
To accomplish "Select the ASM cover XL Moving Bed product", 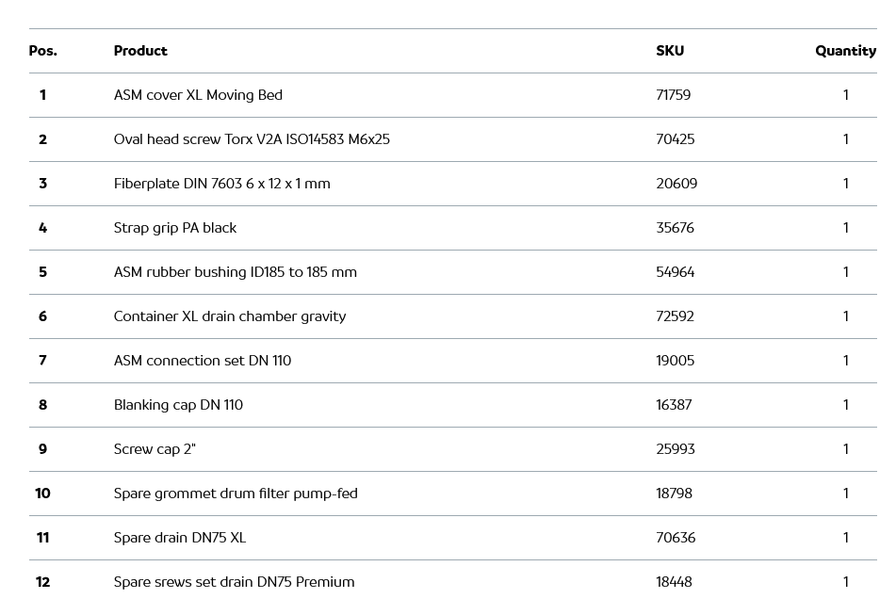I will click(198, 95).
